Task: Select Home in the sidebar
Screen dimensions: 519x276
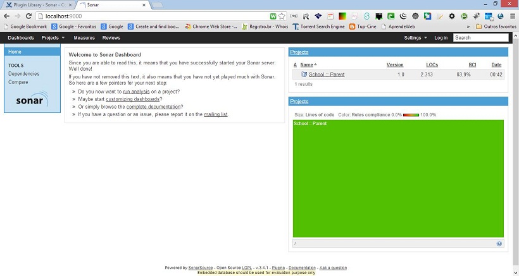Action: (32, 52)
